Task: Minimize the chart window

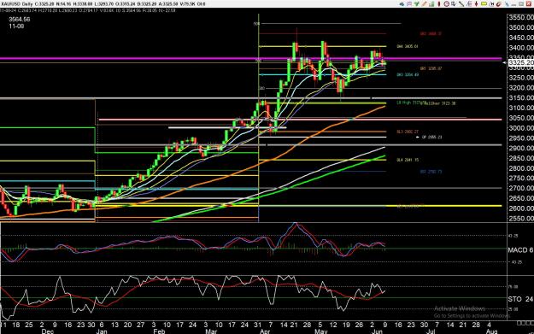Action: point(513,4)
